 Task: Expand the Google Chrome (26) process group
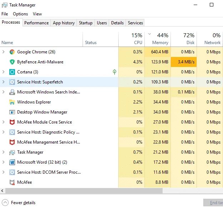point(4,52)
